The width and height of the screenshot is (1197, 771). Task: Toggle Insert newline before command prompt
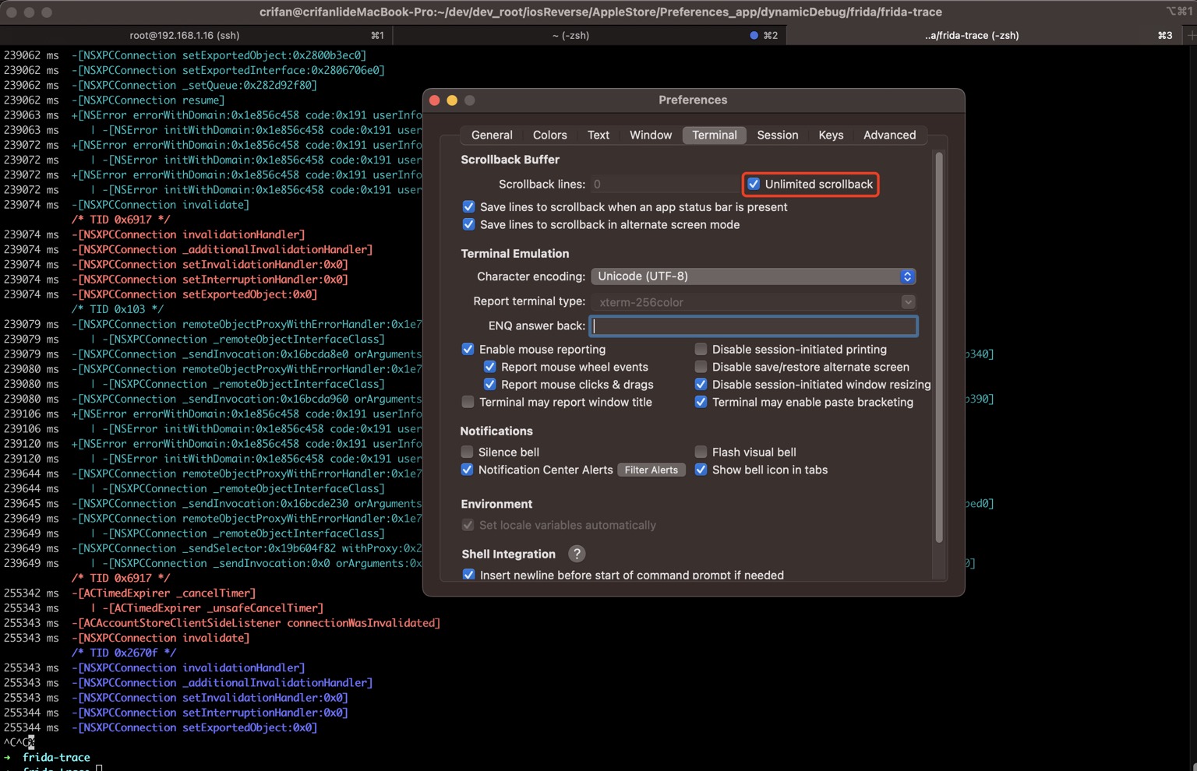[x=468, y=575]
